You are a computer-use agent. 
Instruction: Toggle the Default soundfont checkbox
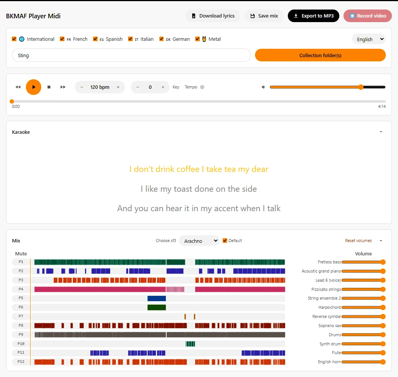click(225, 241)
